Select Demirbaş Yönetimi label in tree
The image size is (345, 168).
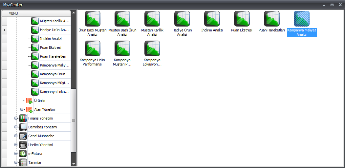pyautogui.click(x=43, y=127)
